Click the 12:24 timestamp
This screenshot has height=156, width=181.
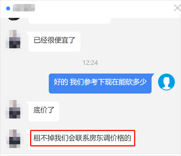coord(90,63)
